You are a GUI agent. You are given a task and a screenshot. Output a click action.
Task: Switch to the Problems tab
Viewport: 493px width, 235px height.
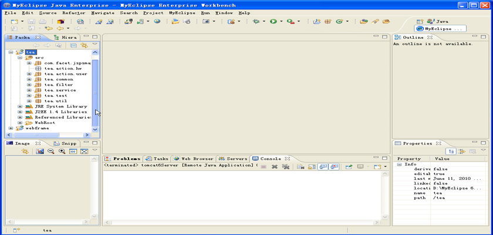[123, 159]
